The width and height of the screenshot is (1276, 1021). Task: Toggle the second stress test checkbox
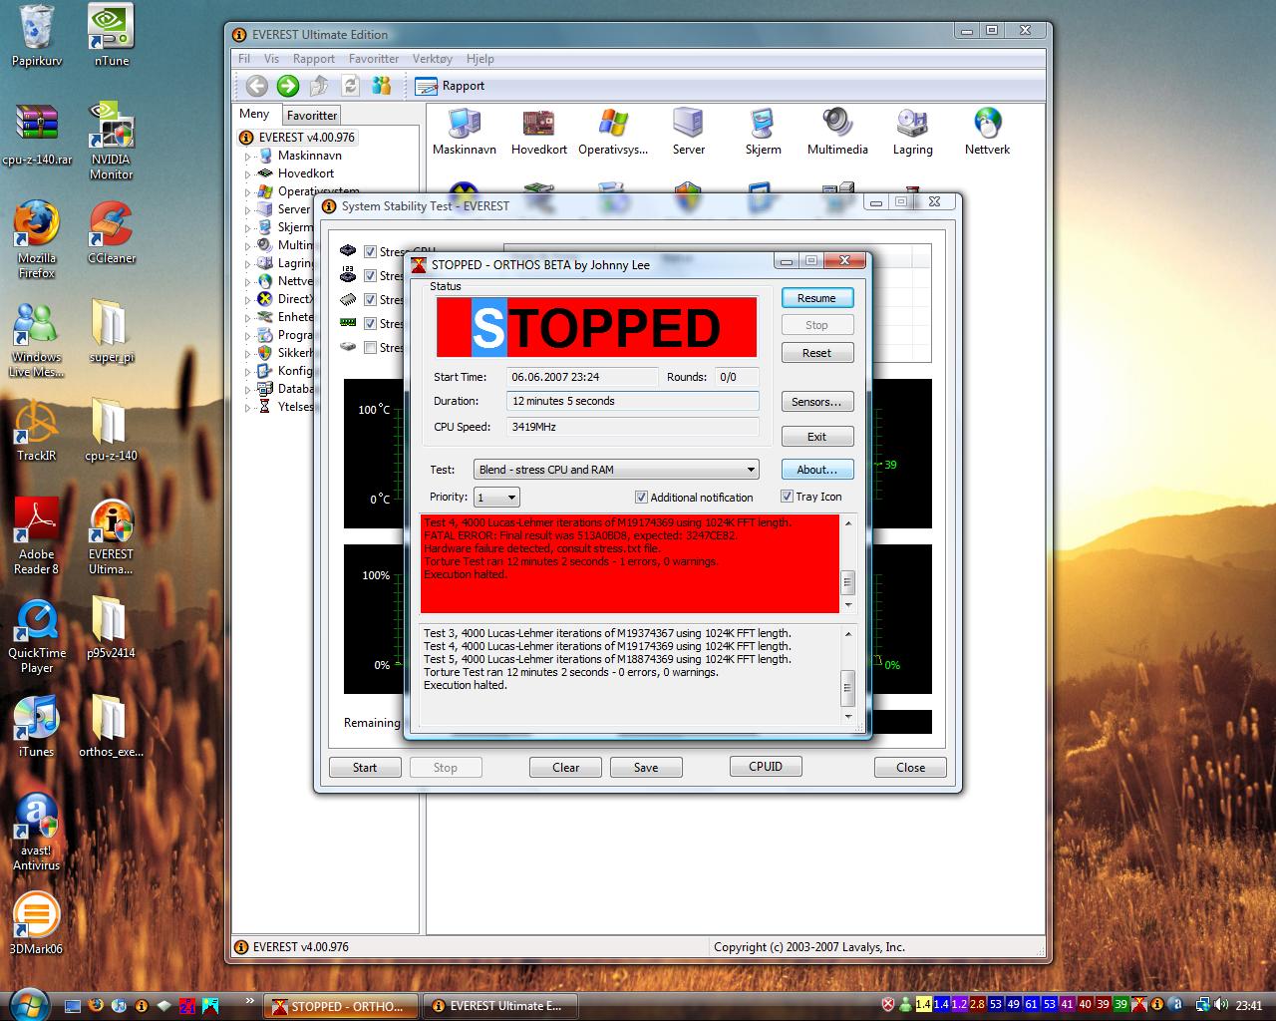coord(371,276)
